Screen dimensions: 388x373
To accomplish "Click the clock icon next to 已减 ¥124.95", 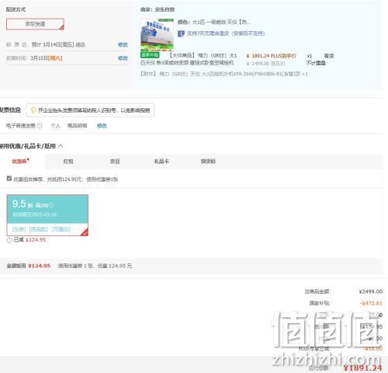I will pos(9,240).
